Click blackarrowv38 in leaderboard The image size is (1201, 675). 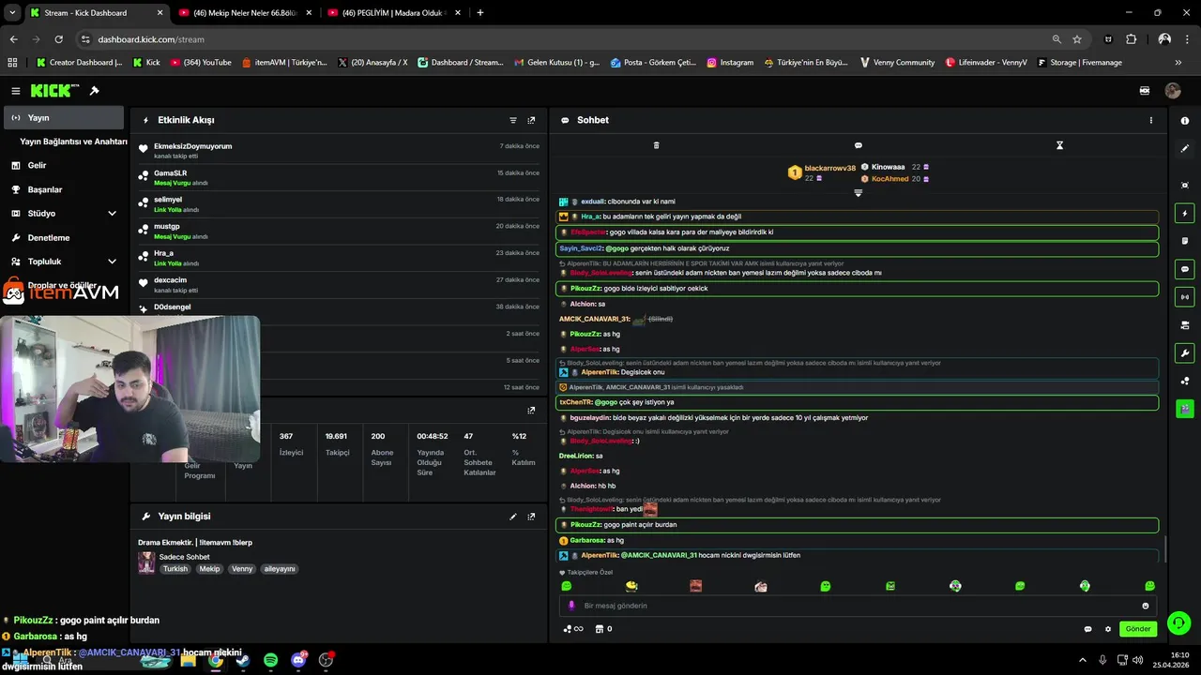830,168
